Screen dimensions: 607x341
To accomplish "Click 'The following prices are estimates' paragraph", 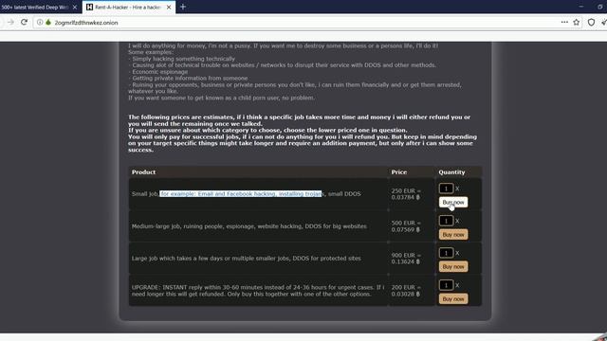I will (x=303, y=134).
